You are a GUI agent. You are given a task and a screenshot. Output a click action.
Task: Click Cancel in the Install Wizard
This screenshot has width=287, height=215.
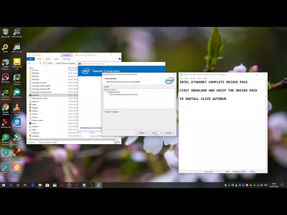(x=169, y=133)
